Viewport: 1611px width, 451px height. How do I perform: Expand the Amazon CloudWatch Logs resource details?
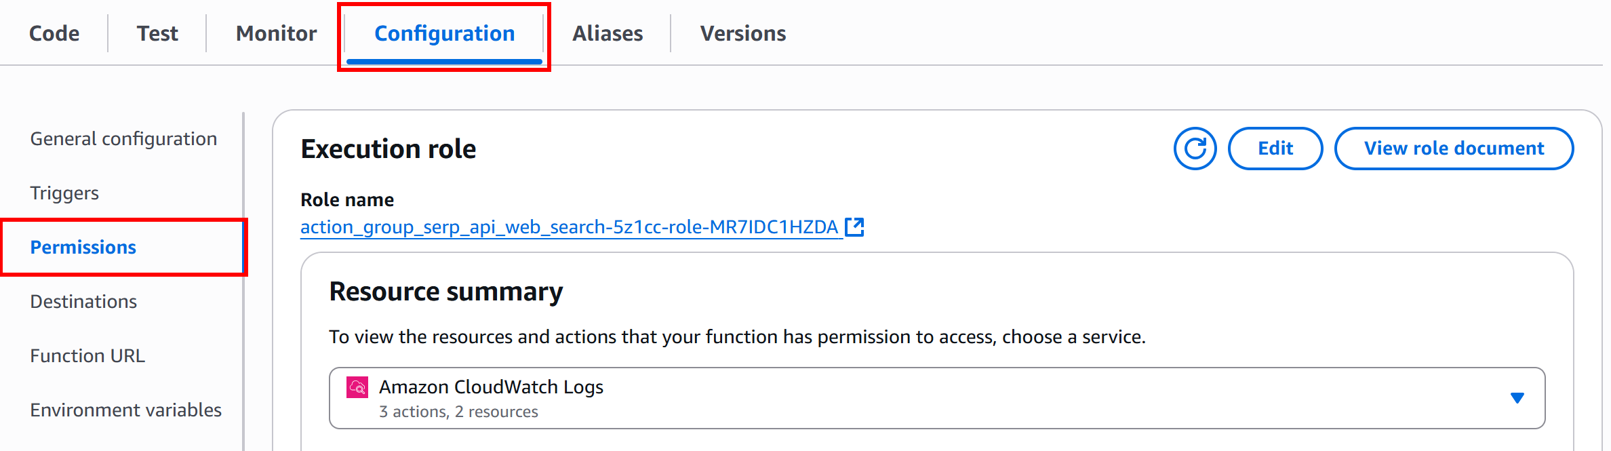pos(1517,398)
